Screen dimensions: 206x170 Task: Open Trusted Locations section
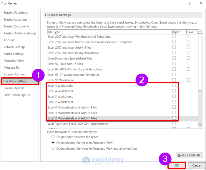pos(15,19)
